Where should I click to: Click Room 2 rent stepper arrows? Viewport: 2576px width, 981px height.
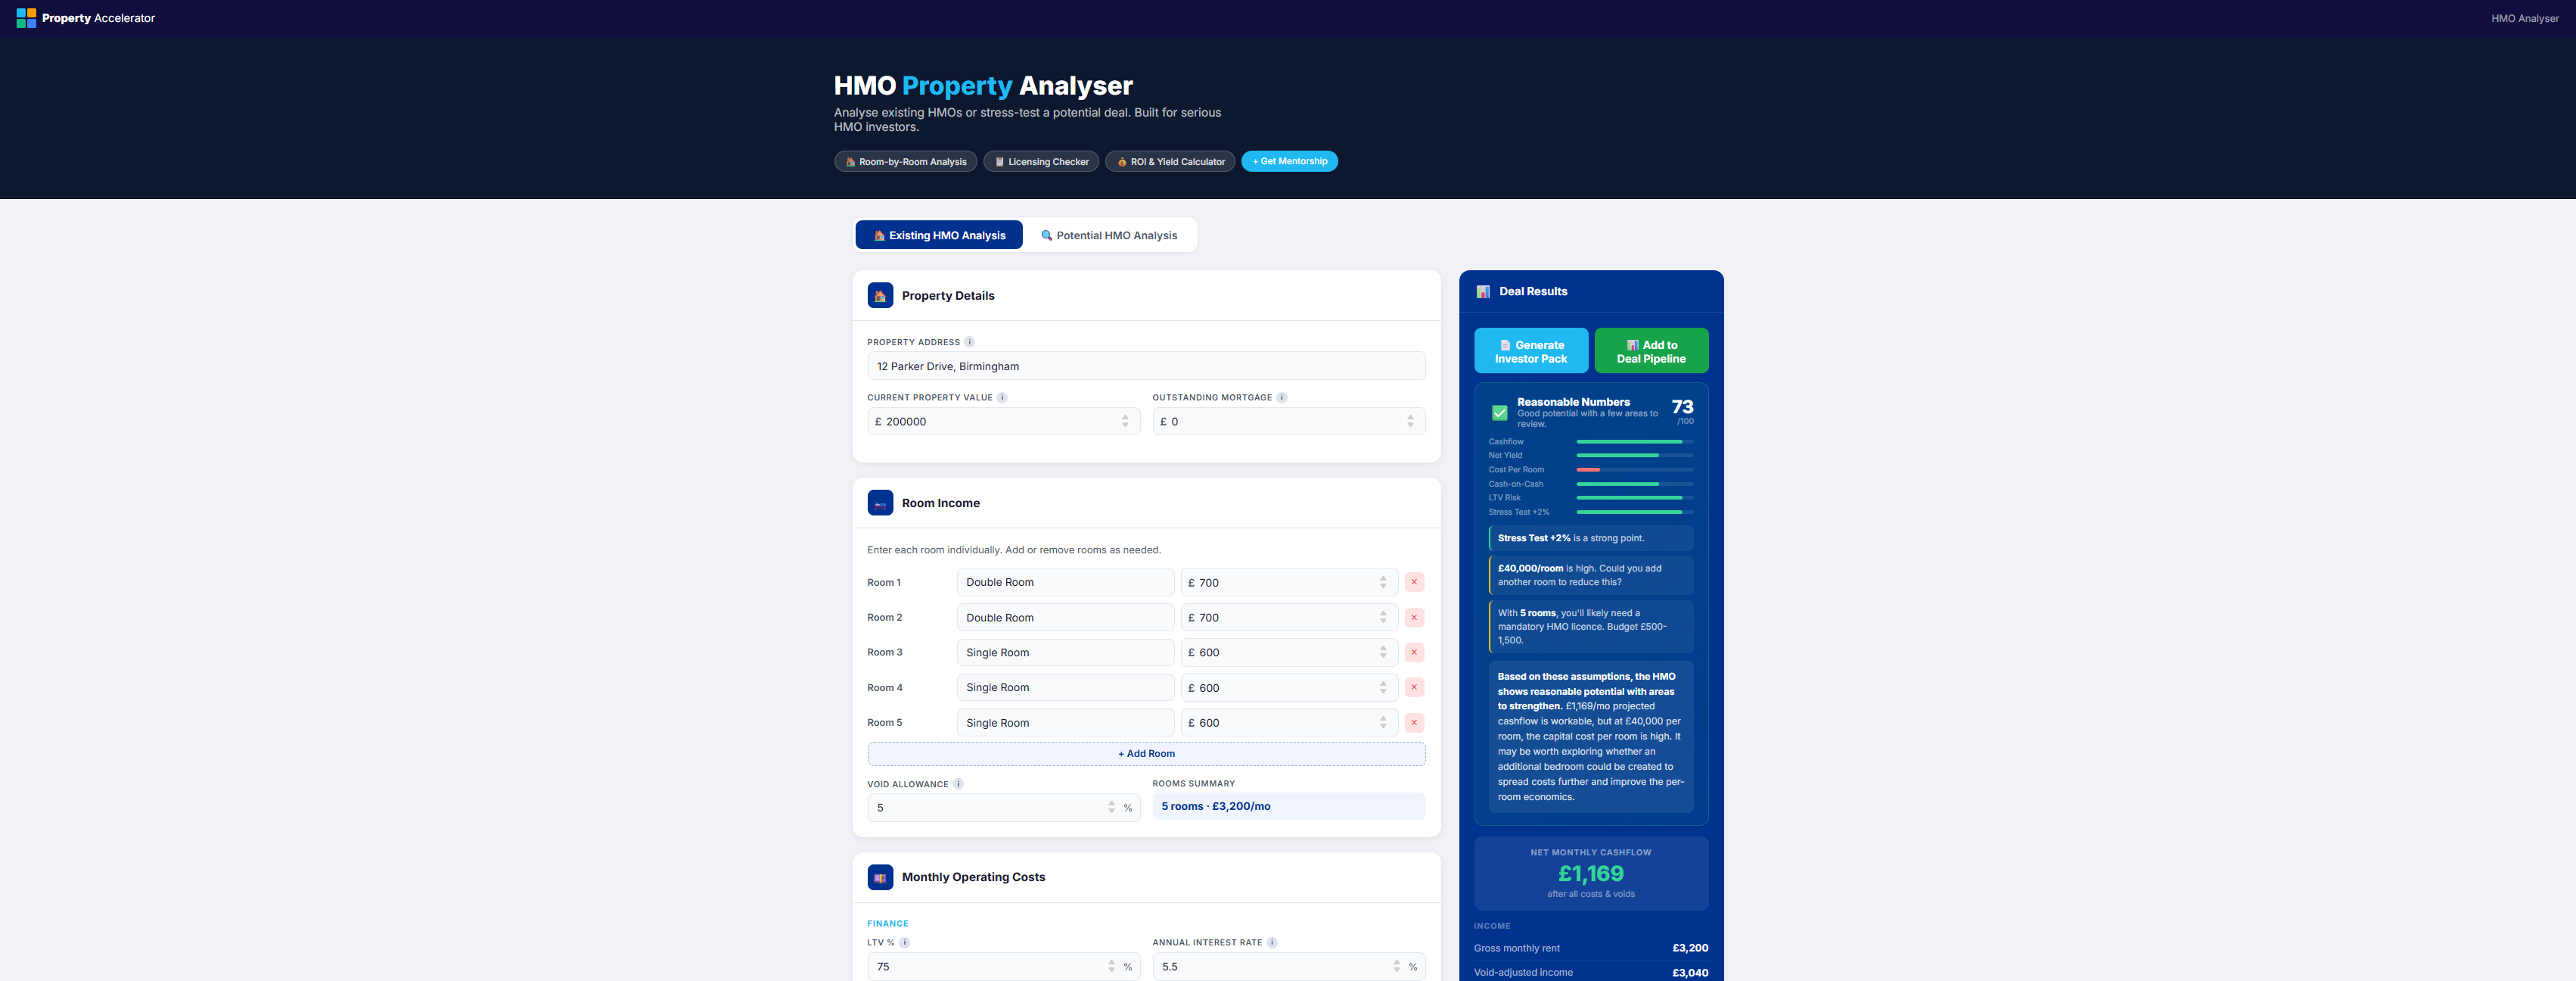point(1383,618)
